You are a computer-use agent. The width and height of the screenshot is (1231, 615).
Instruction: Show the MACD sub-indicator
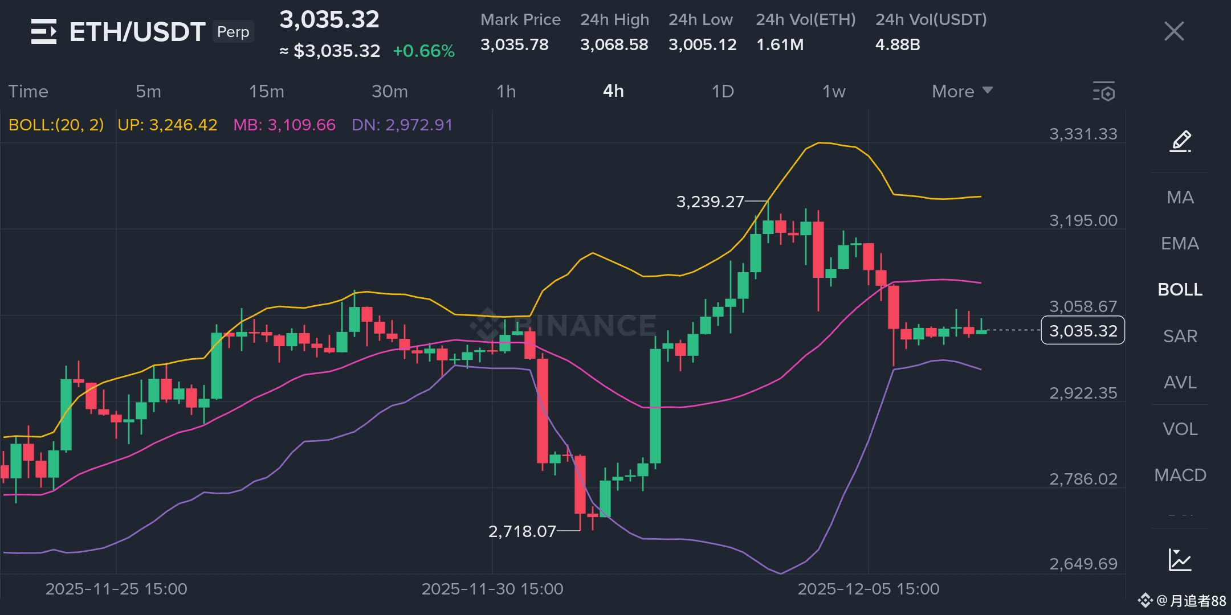1180,475
